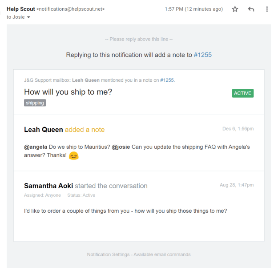
Task: Open the Notification Settings link
Action: (x=108, y=254)
